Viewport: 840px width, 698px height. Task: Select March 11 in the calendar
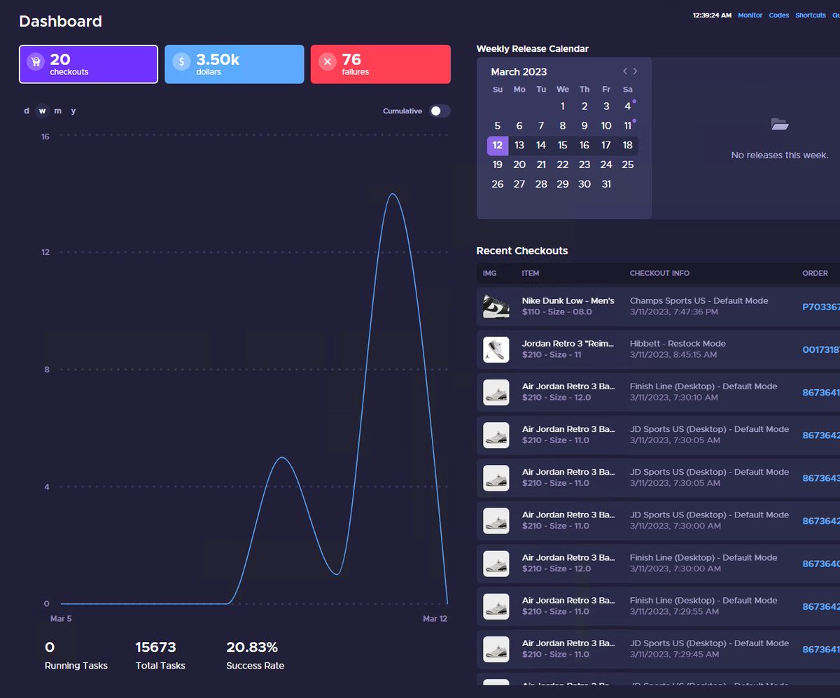tap(628, 126)
